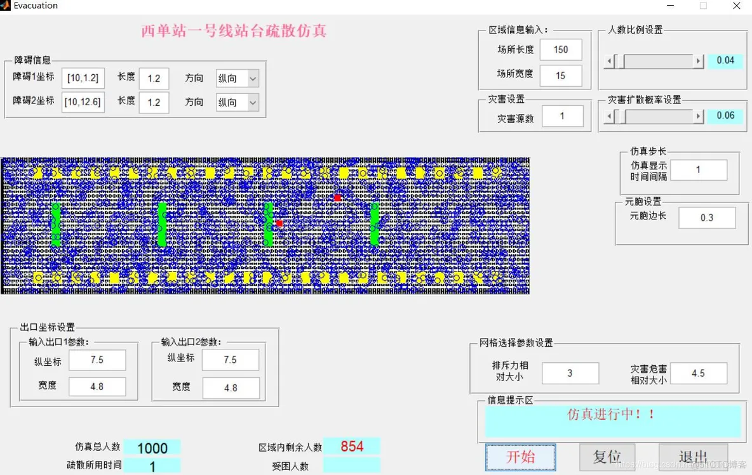Image resolution: width=752 pixels, height=475 pixels.
Task: Click the exit 1 宽度 input field
Action: 97,387
